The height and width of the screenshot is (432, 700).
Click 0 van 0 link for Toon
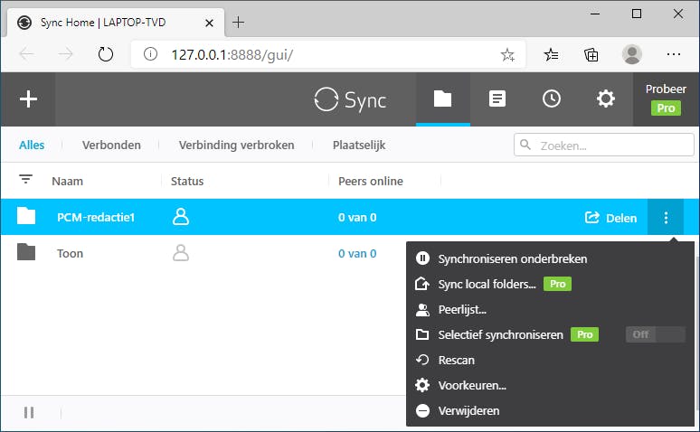[357, 253]
